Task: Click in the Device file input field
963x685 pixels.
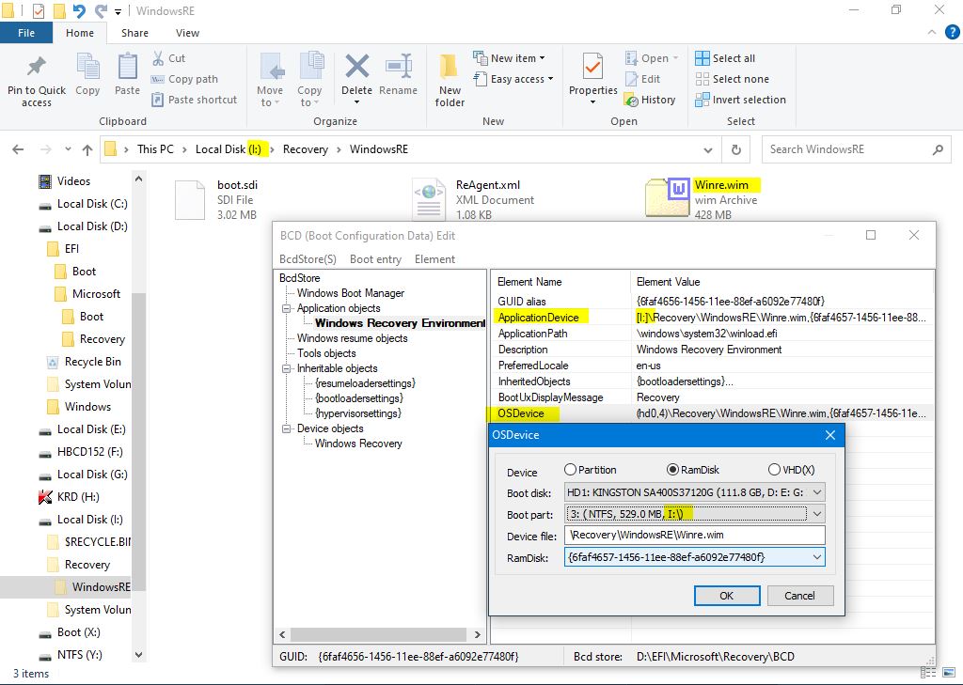Action: (x=694, y=536)
